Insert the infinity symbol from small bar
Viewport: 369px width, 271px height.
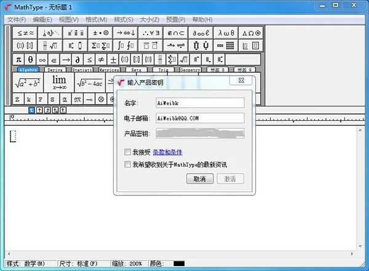[42, 59]
